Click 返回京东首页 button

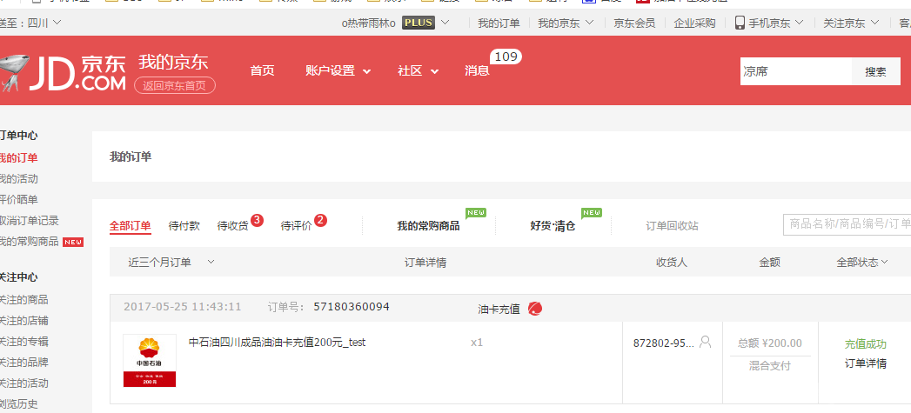point(175,85)
